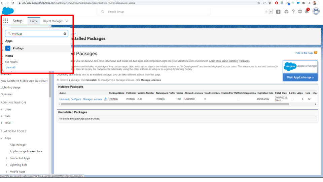Click the app search box containing Proflags
This screenshot has height=182, width=323.
point(36,34)
